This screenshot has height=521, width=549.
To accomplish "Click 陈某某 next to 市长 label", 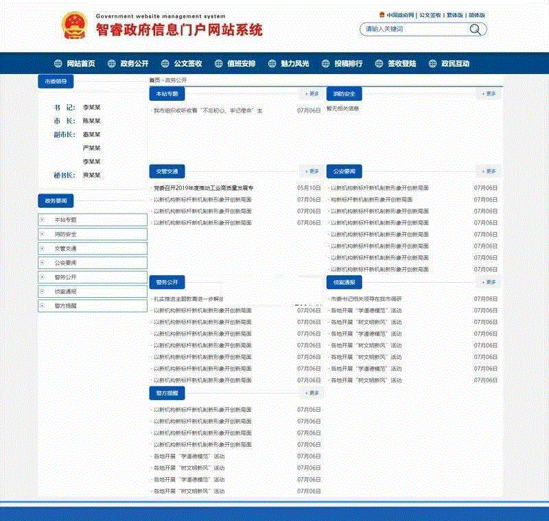I will 92,121.
